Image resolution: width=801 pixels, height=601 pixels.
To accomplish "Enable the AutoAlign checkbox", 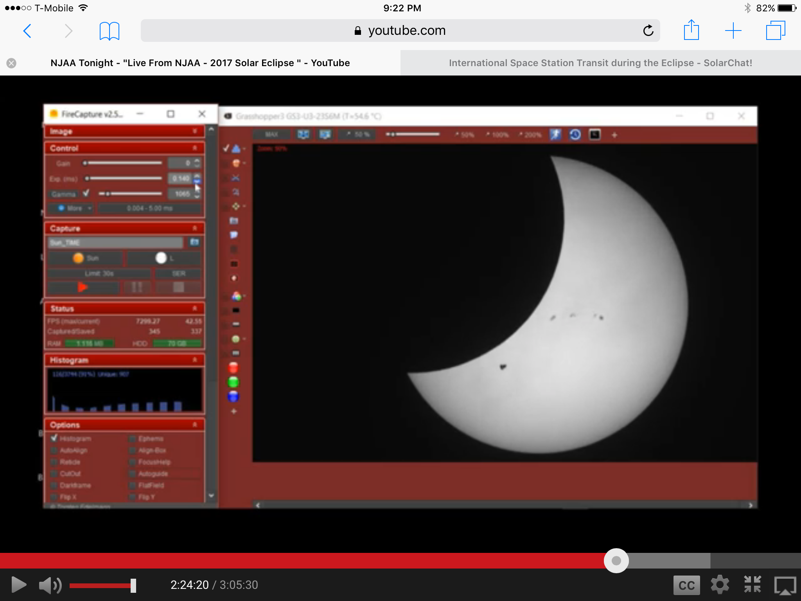I will tap(54, 450).
